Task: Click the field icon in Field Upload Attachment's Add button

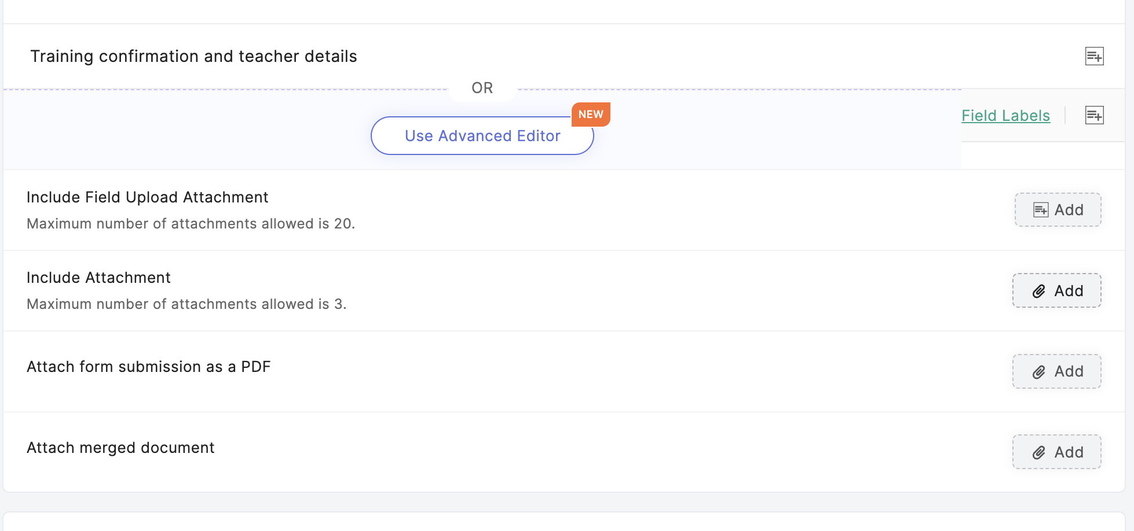Action: pyautogui.click(x=1041, y=210)
